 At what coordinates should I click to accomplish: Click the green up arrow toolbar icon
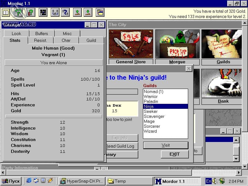(x=77, y=12)
